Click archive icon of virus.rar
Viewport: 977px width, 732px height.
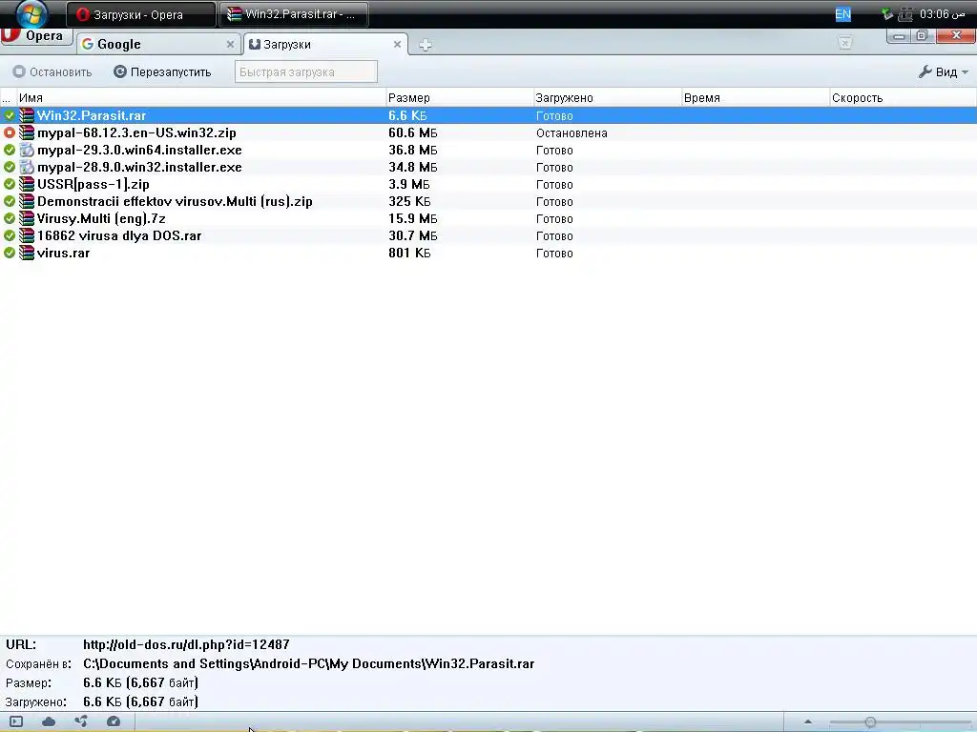point(26,253)
